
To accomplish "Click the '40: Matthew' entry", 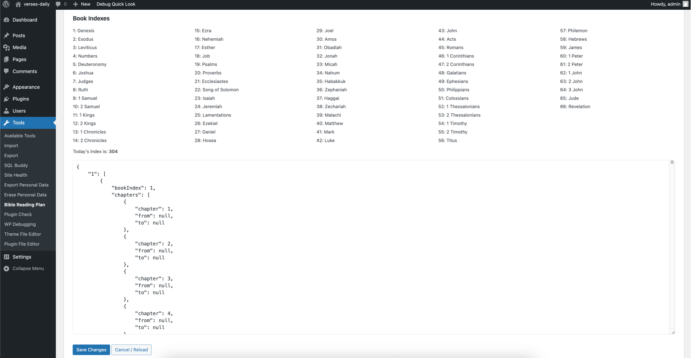I will pos(330,123).
